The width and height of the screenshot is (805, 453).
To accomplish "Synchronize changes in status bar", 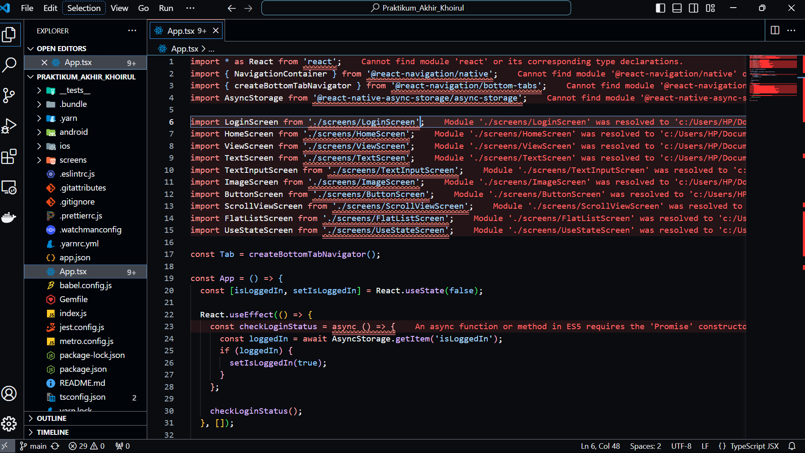I will pos(55,446).
